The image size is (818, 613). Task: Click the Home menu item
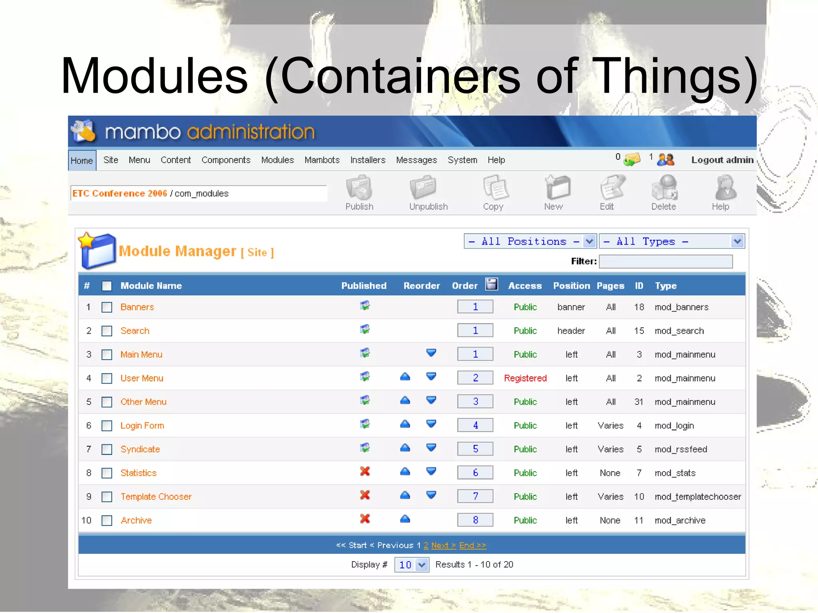click(82, 160)
